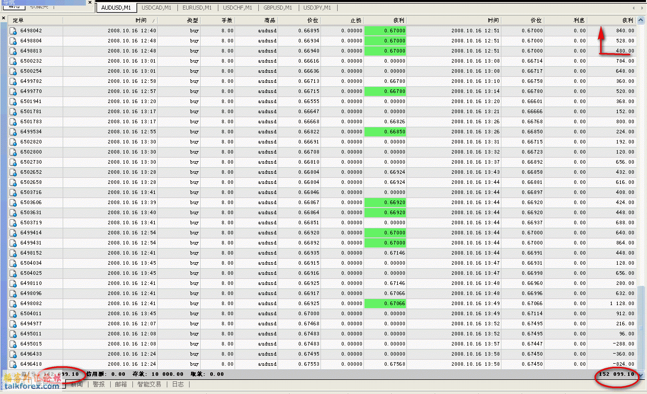Click the profit value 1 128.00

[x=622, y=304]
